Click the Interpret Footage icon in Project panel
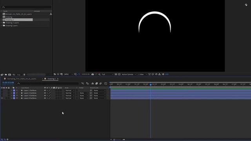Viewport: 251px width, 141px height. coord(2,74)
